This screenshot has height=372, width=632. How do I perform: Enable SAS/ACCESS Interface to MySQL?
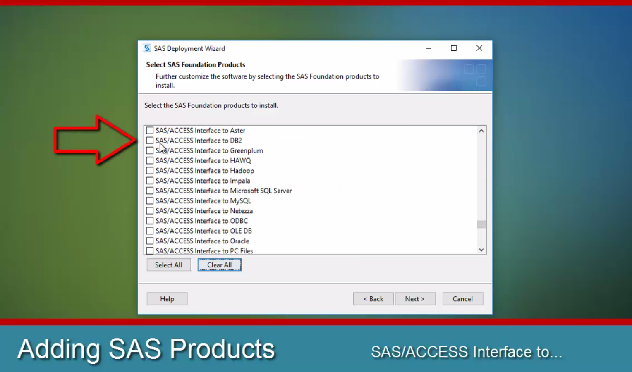pyautogui.click(x=150, y=200)
